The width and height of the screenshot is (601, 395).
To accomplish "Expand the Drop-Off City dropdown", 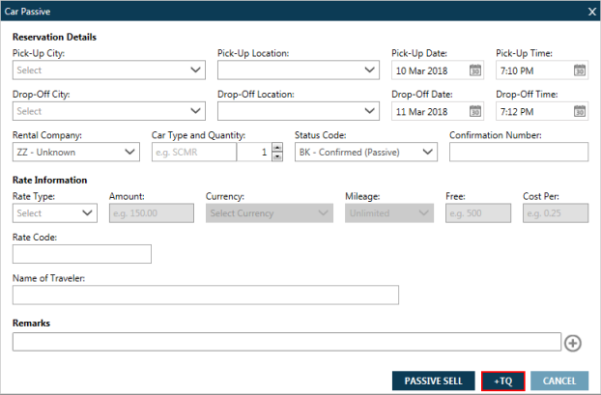I will pos(196,111).
